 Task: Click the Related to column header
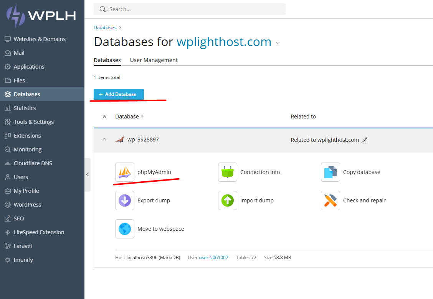point(303,117)
